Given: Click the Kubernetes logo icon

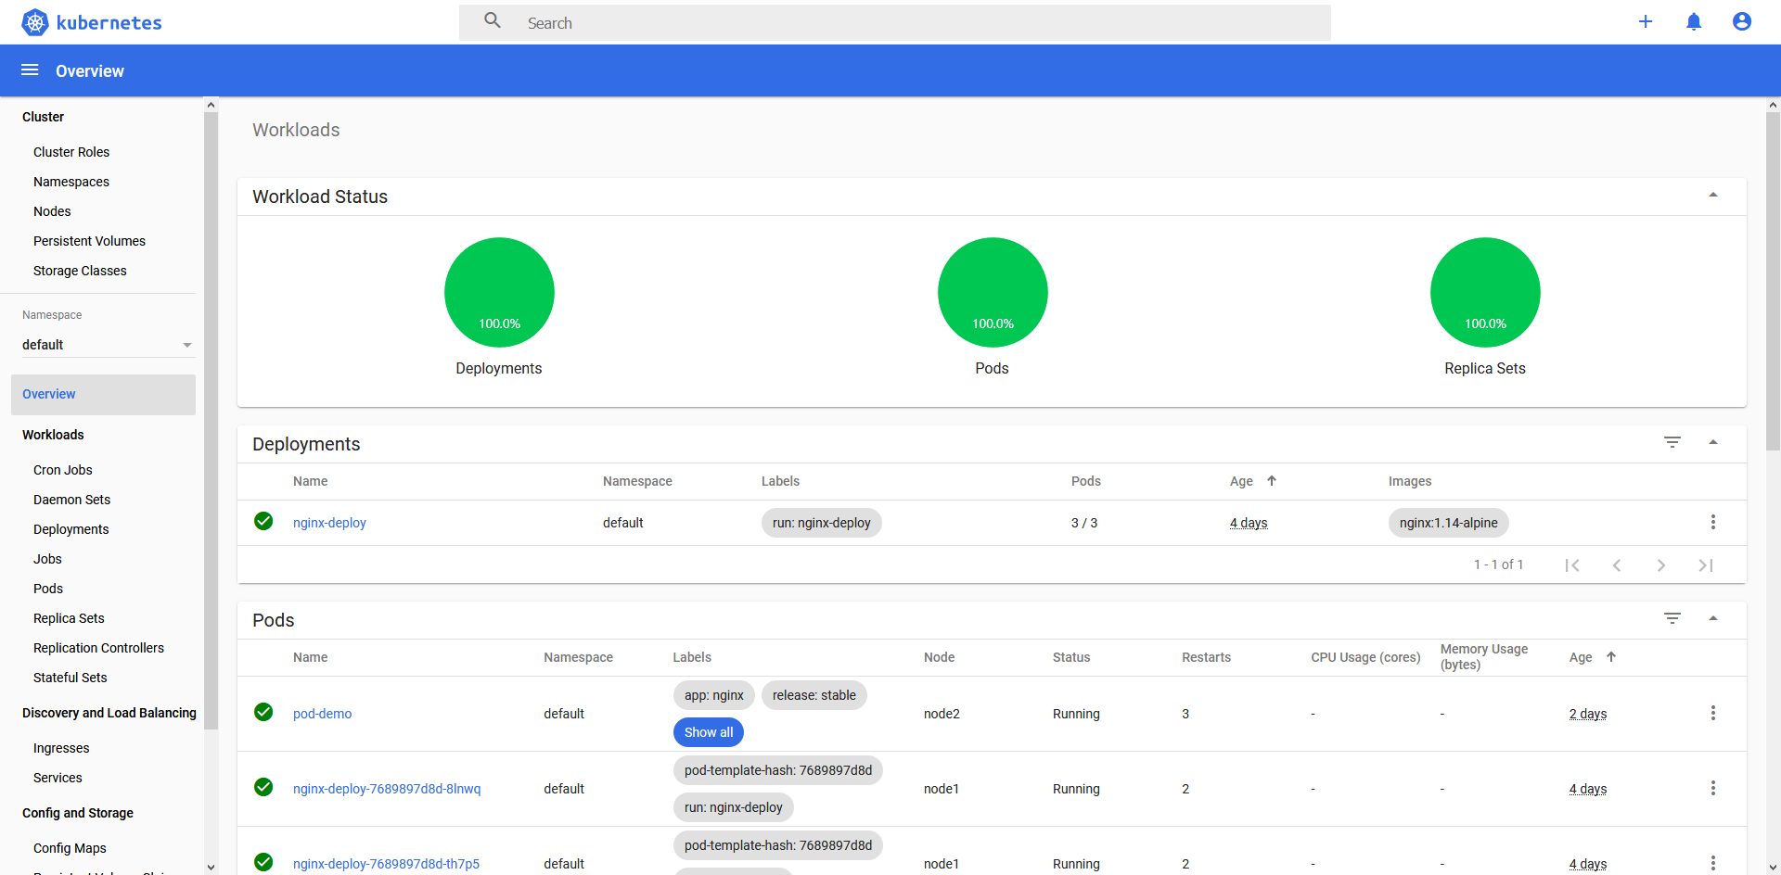Looking at the screenshot, I should [x=35, y=22].
